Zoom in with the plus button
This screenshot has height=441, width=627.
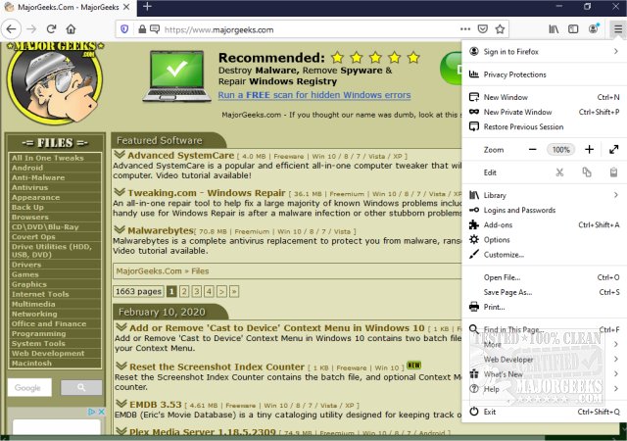[589, 150]
